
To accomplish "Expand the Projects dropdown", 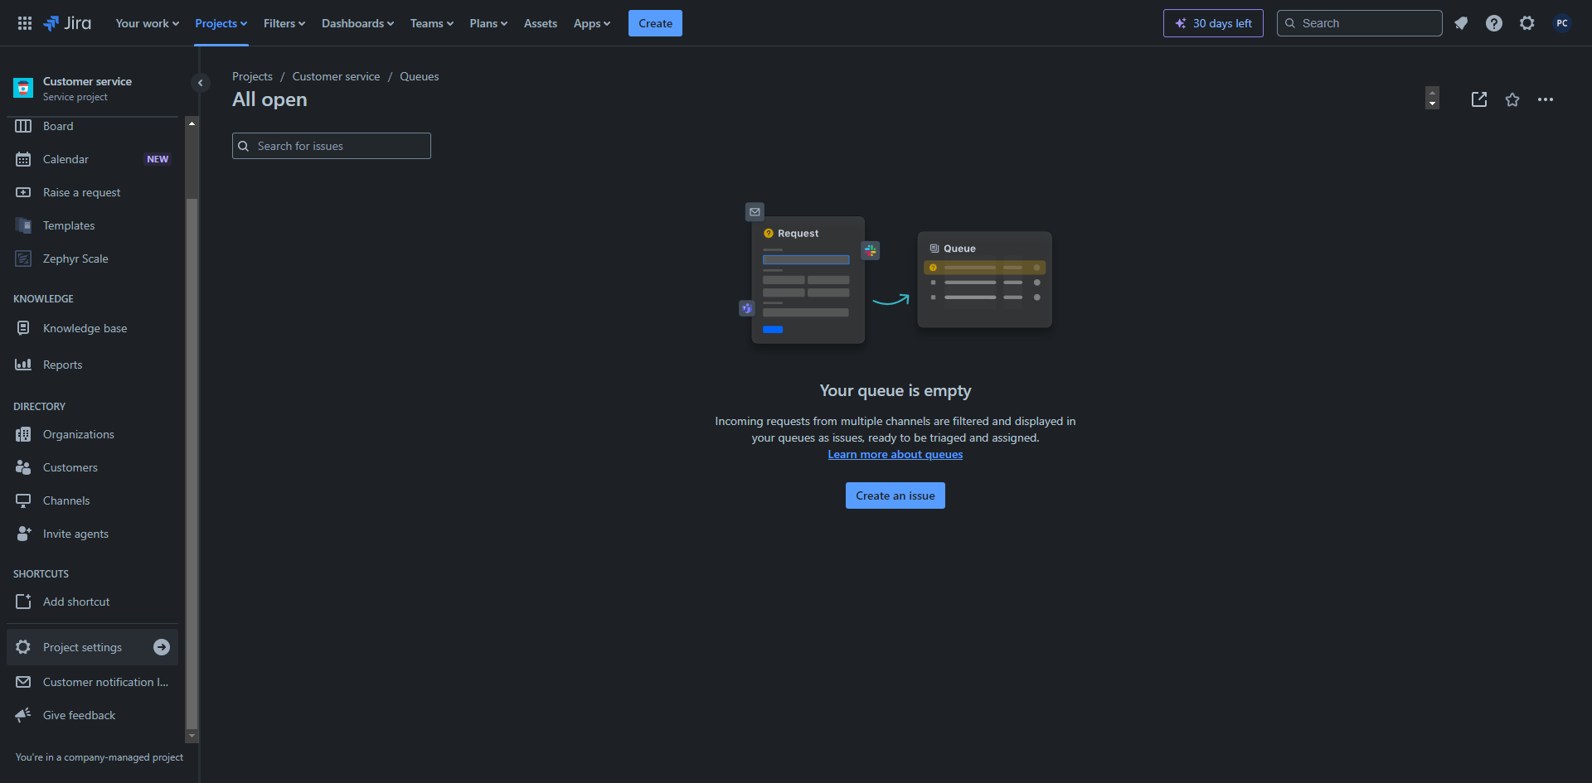I will click(221, 23).
